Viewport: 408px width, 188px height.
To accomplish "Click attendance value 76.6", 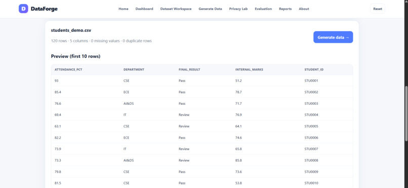I will (x=58, y=104).
